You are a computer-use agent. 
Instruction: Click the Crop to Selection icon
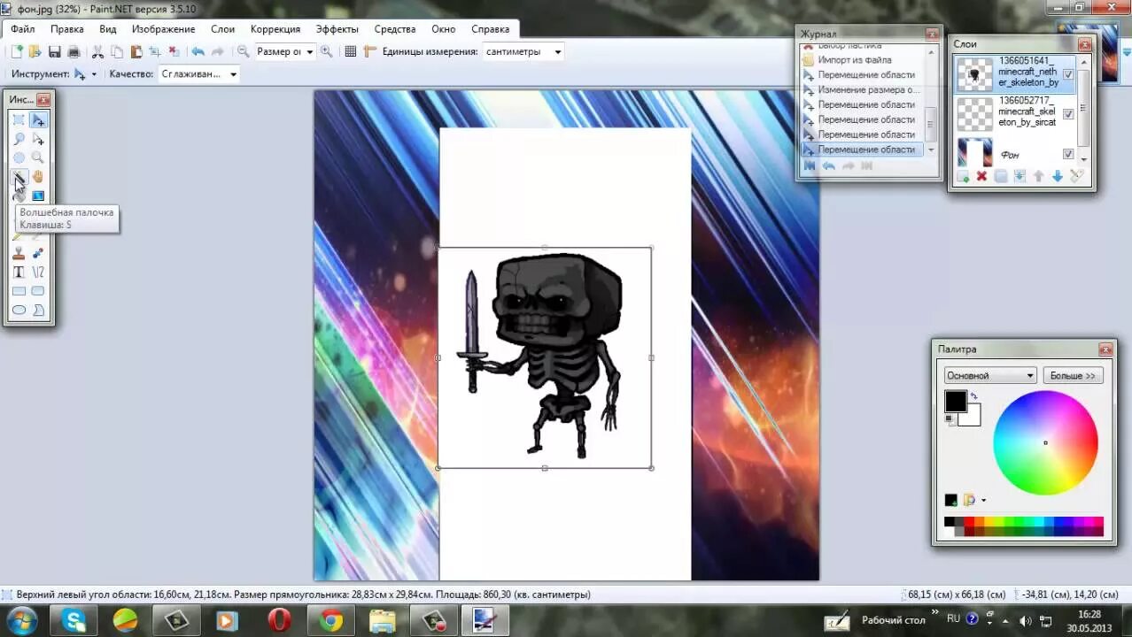pos(154,51)
